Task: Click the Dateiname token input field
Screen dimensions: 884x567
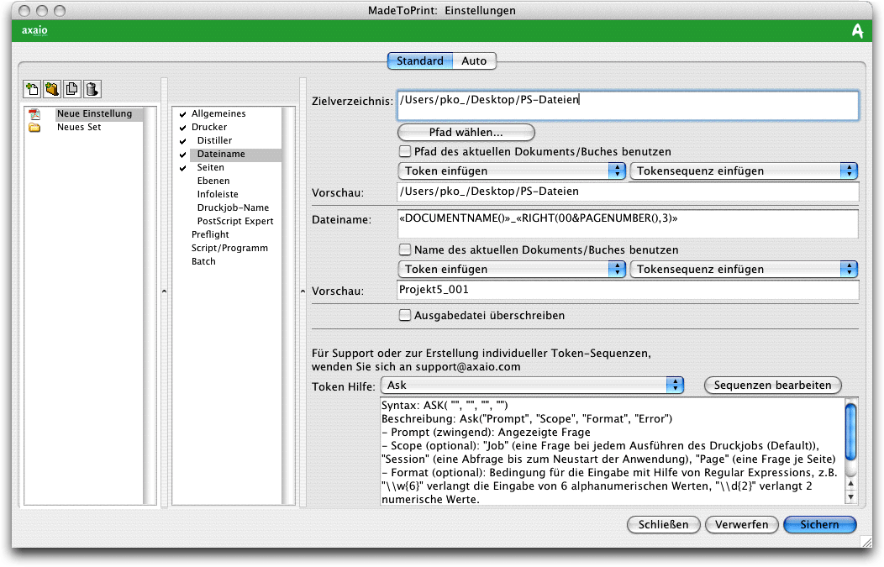Action: [628, 223]
